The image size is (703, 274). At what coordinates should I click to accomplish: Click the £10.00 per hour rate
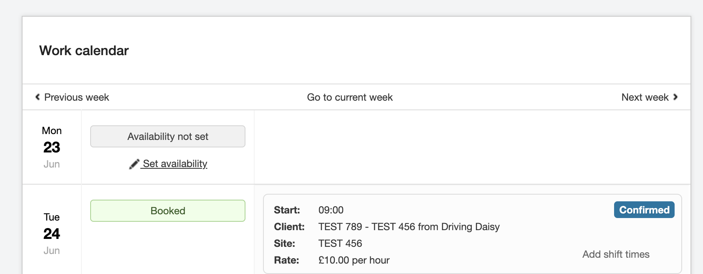pos(354,260)
